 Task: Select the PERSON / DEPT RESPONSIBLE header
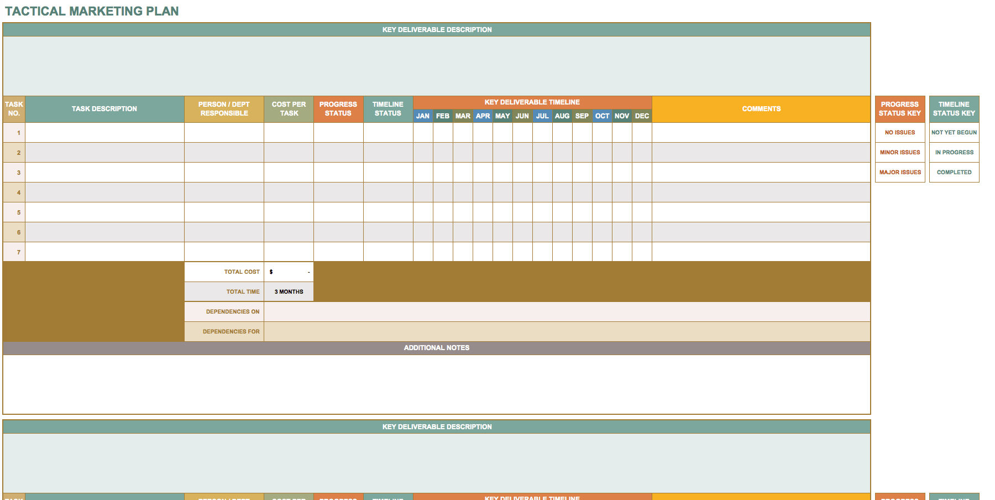224,109
